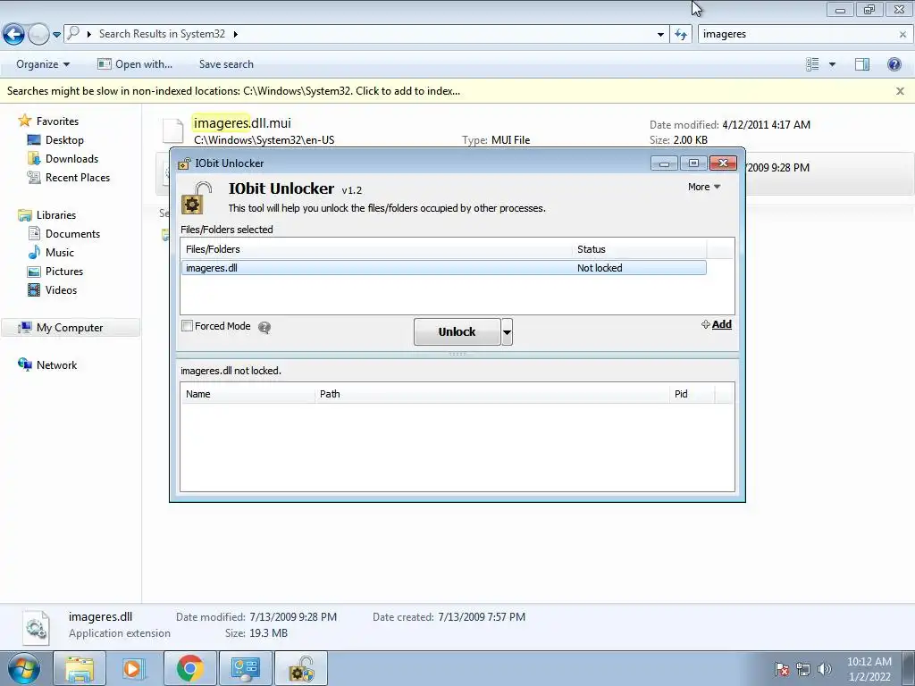Enable the Forced Mode checkbox
This screenshot has width=915, height=686.
tap(188, 326)
